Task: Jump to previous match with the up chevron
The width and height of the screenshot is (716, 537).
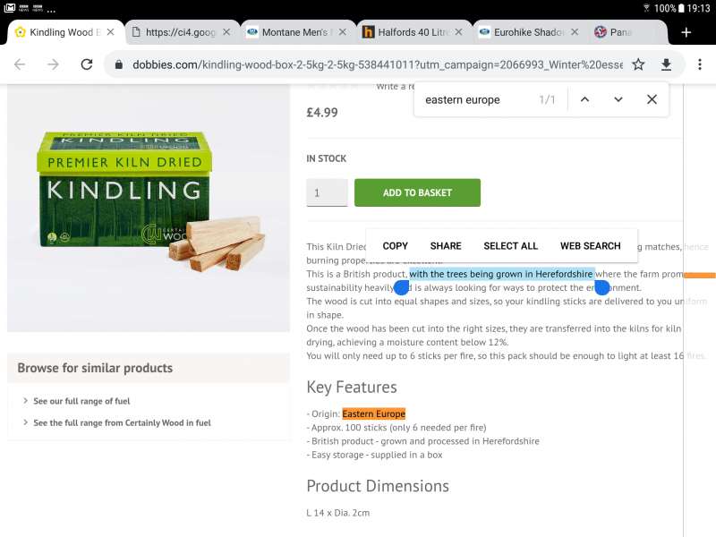Action: click(585, 99)
